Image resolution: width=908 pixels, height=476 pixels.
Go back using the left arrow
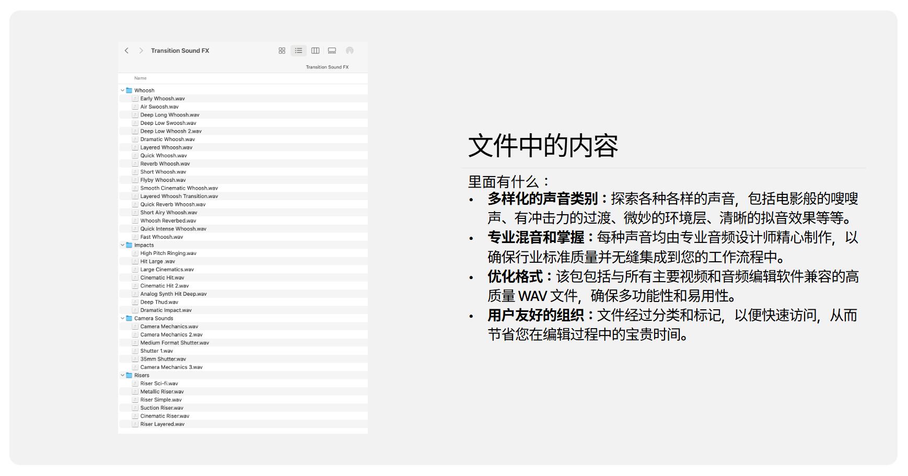(x=126, y=51)
